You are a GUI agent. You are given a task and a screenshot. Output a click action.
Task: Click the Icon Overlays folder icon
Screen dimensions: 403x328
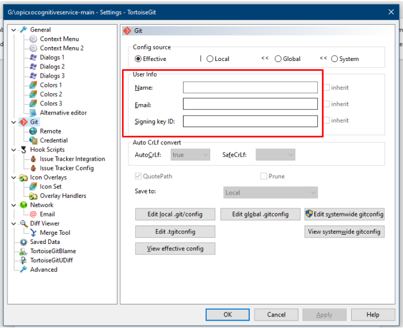click(x=24, y=177)
